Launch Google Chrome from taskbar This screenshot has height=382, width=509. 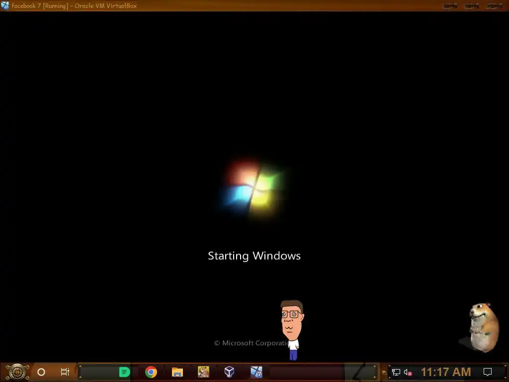click(151, 372)
